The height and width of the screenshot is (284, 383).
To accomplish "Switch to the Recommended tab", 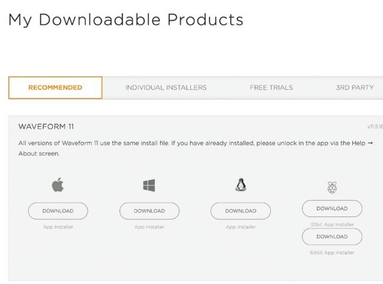I will coord(55,87).
